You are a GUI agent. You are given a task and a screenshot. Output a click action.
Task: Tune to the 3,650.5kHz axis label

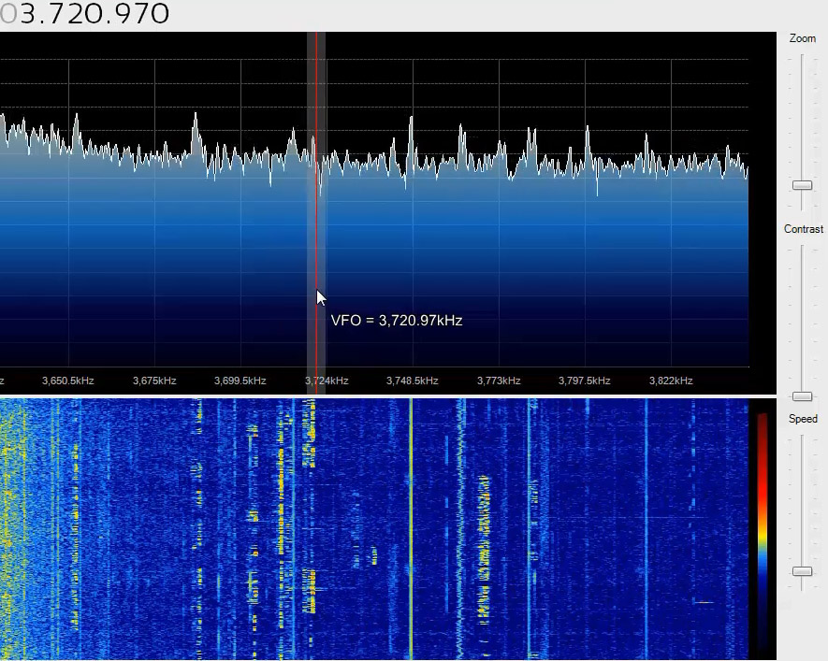coord(68,381)
